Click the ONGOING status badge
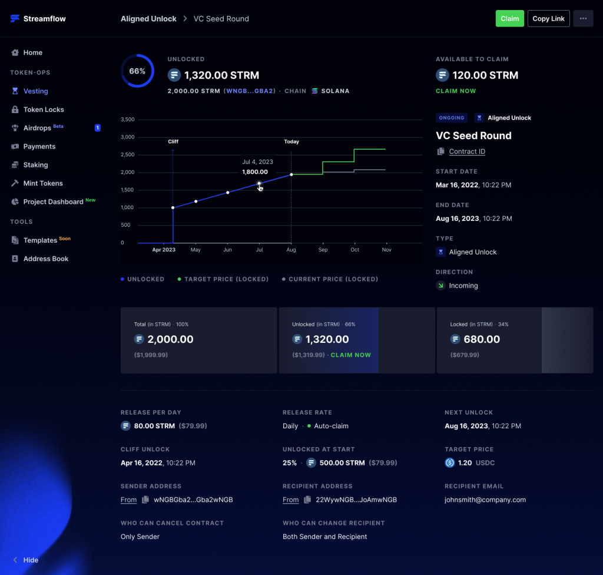 pyautogui.click(x=452, y=118)
